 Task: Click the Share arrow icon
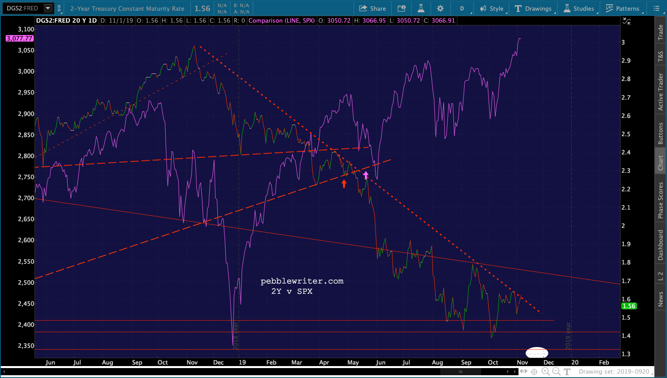point(363,8)
